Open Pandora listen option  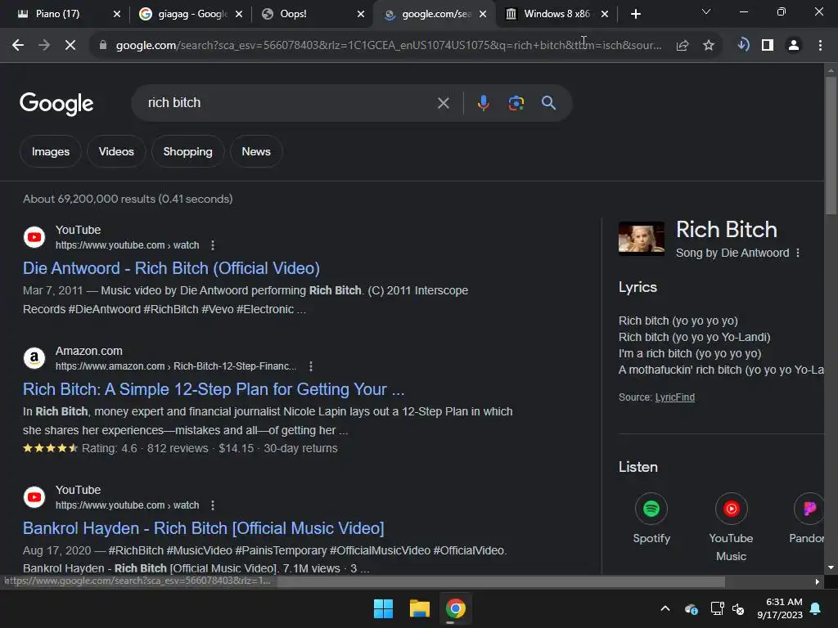coord(807,518)
